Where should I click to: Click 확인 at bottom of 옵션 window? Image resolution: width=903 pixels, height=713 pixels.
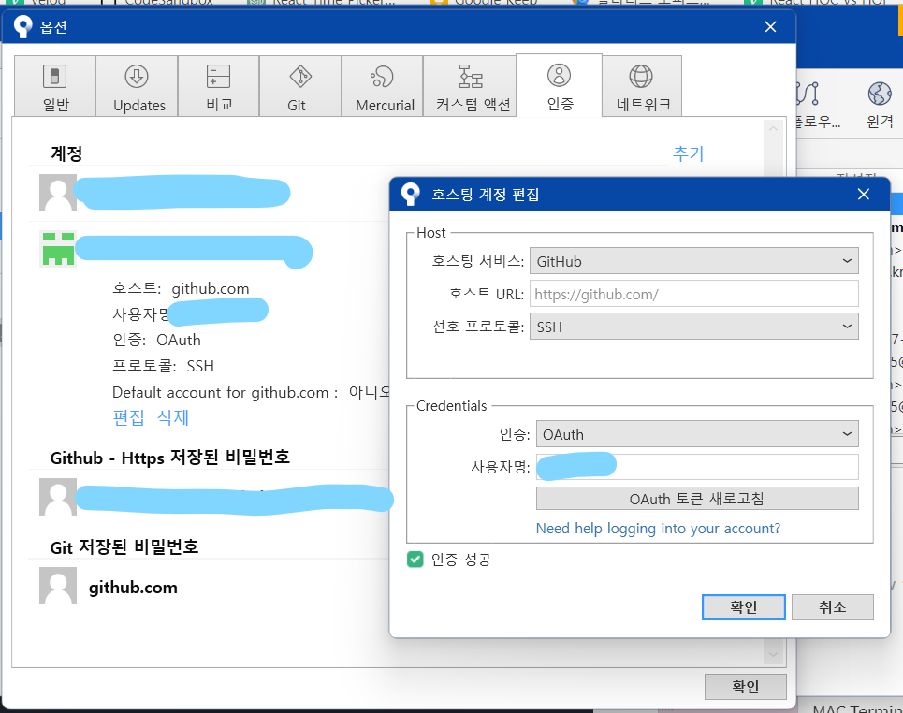[x=745, y=687]
